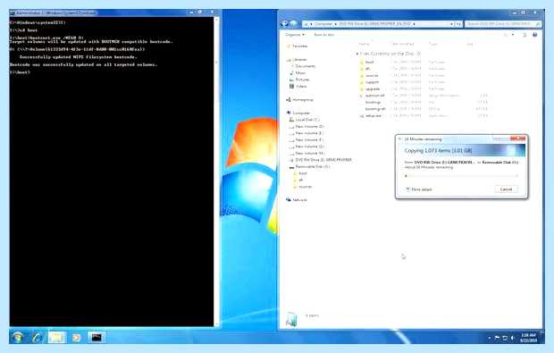Close the copying items dialog
This screenshot has width=554, height=353.
518,139
